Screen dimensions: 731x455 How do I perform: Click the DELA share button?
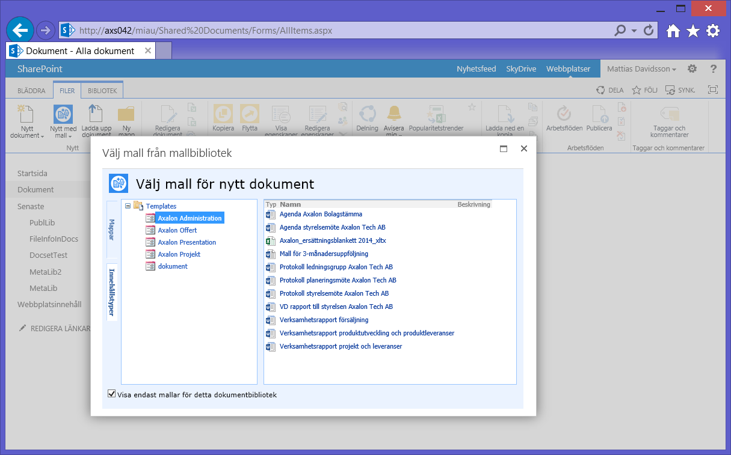click(610, 90)
